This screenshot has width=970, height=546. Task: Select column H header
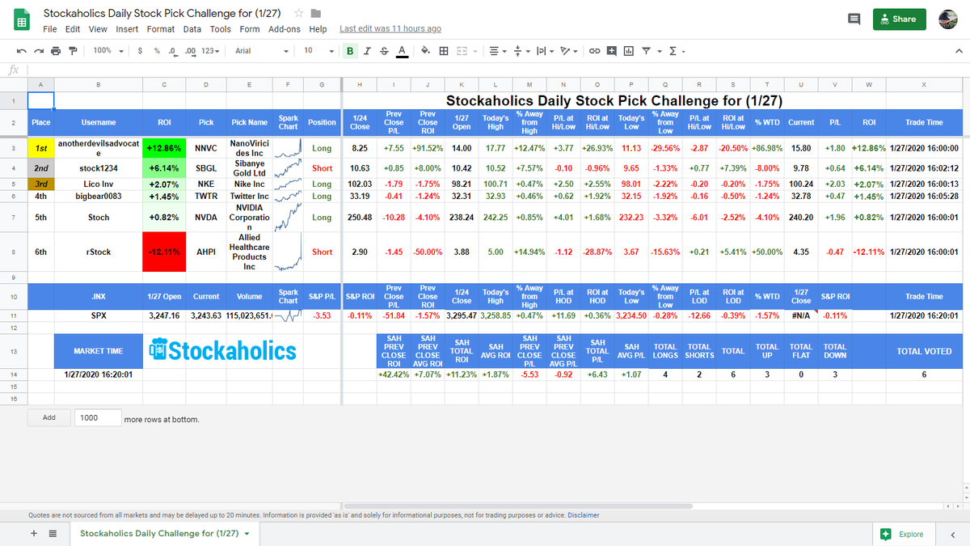tap(360, 85)
